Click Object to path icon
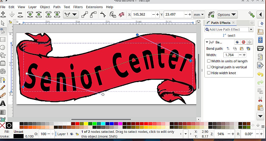The height and width of the screenshot is (141, 266). point(113,15)
